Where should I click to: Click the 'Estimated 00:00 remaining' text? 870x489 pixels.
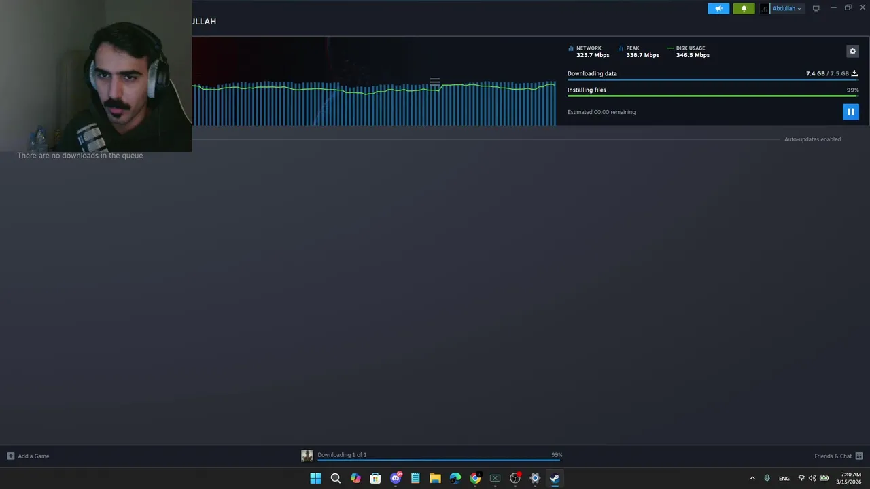[602, 112]
